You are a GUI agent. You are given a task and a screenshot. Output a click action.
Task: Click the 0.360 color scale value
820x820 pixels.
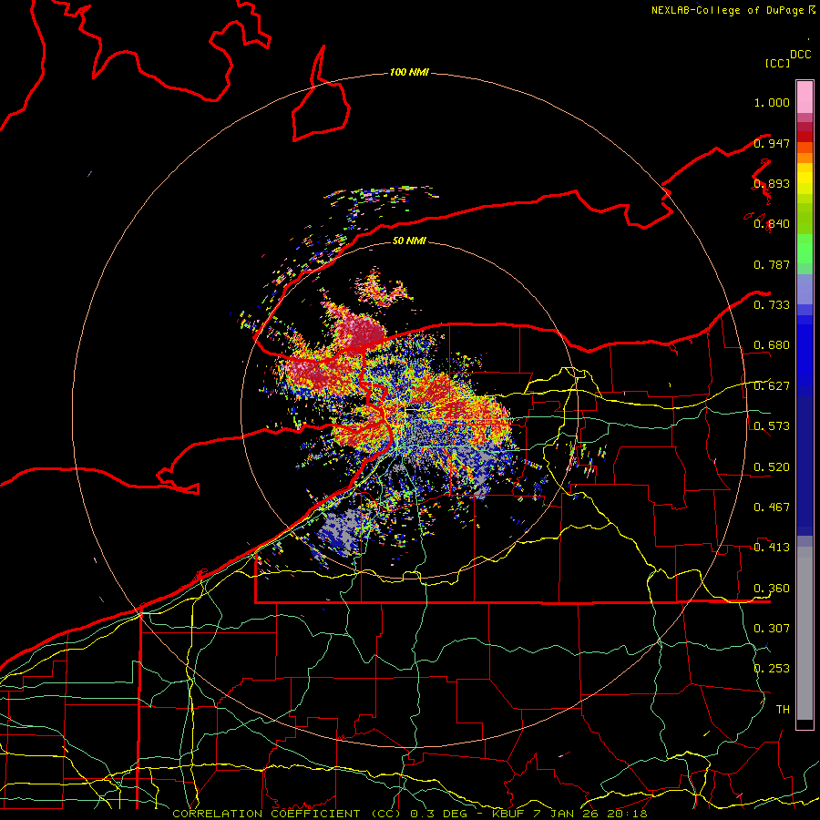click(x=772, y=589)
